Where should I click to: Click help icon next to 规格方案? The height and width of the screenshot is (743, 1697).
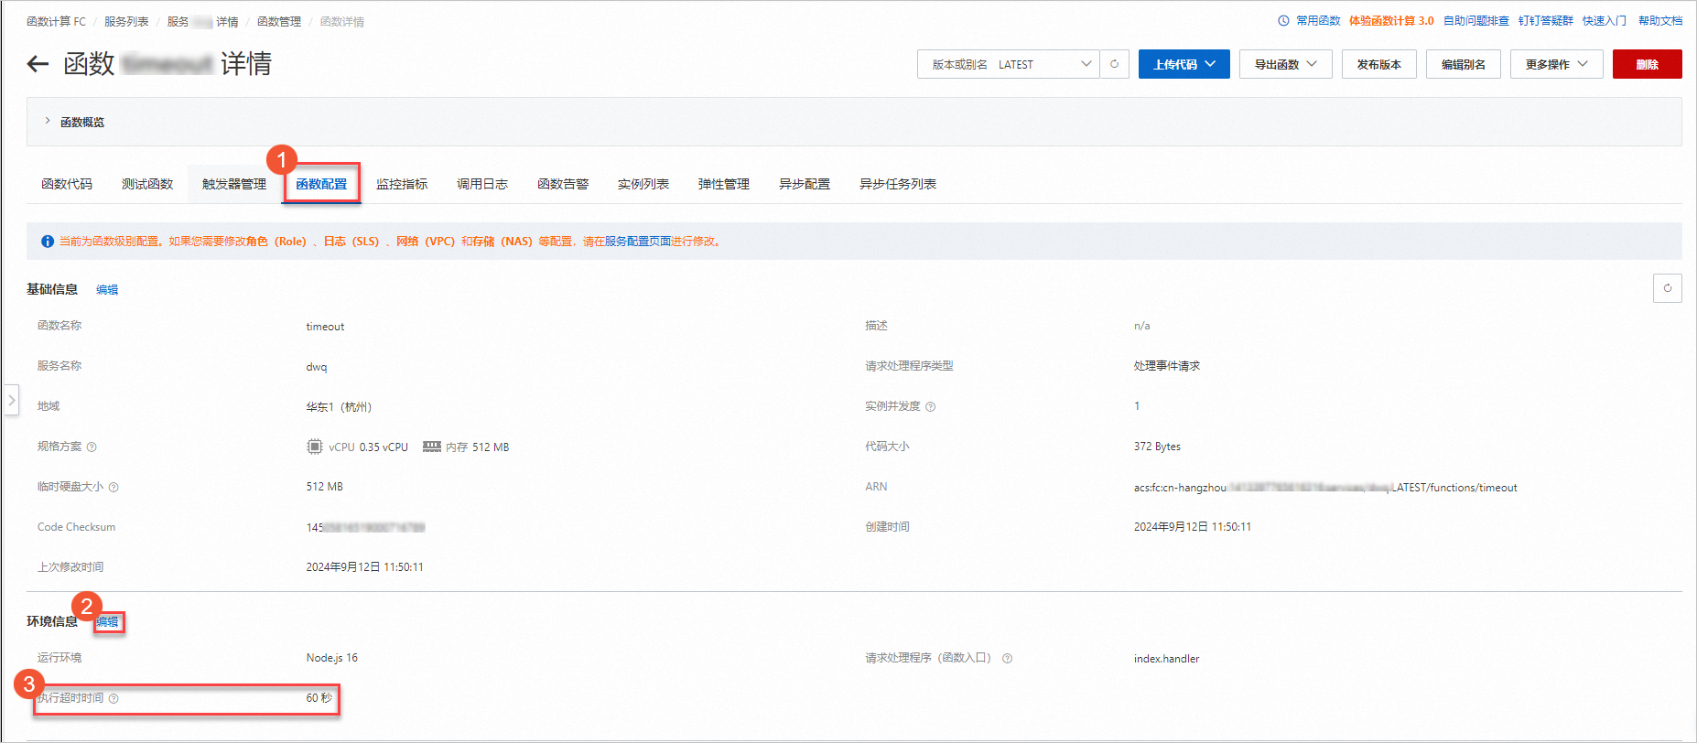coord(92,447)
